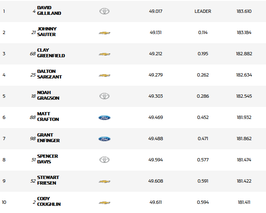Screen dimensions: 266x213
Task: Click the LEADER label in first row
Action: click(x=203, y=11)
